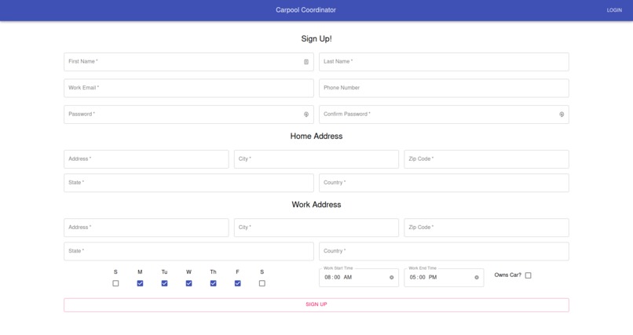
Task: Click into the Phone Number field
Action: pyautogui.click(x=444, y=88)
